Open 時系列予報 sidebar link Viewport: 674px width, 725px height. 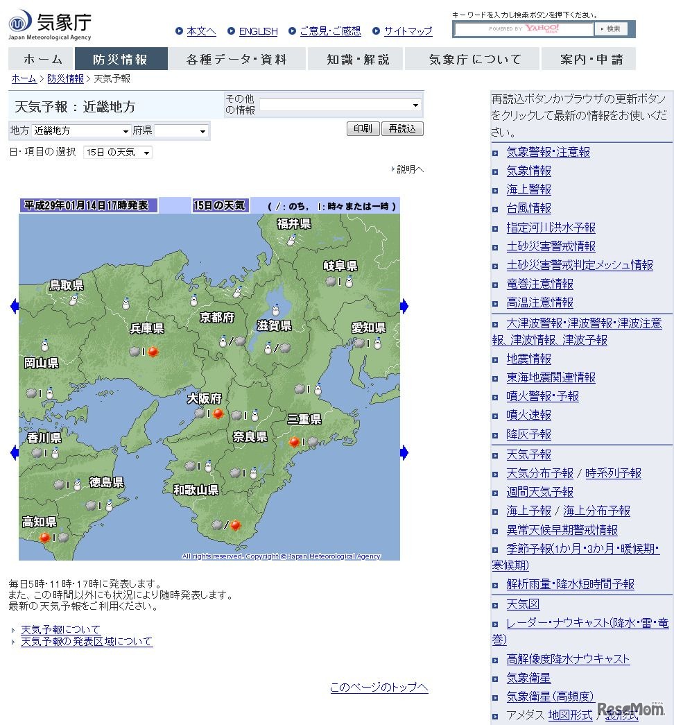[x=613, y=473]
